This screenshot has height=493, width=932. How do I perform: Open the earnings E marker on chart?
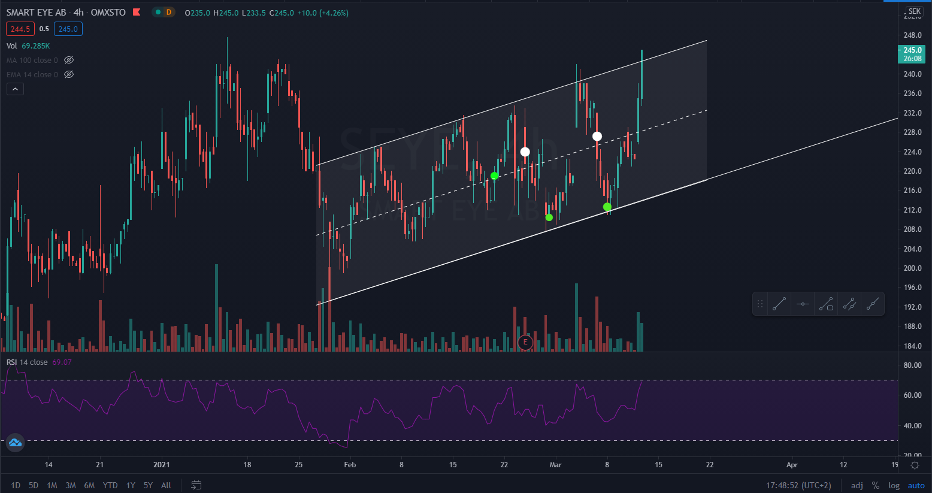pos(525,342)
